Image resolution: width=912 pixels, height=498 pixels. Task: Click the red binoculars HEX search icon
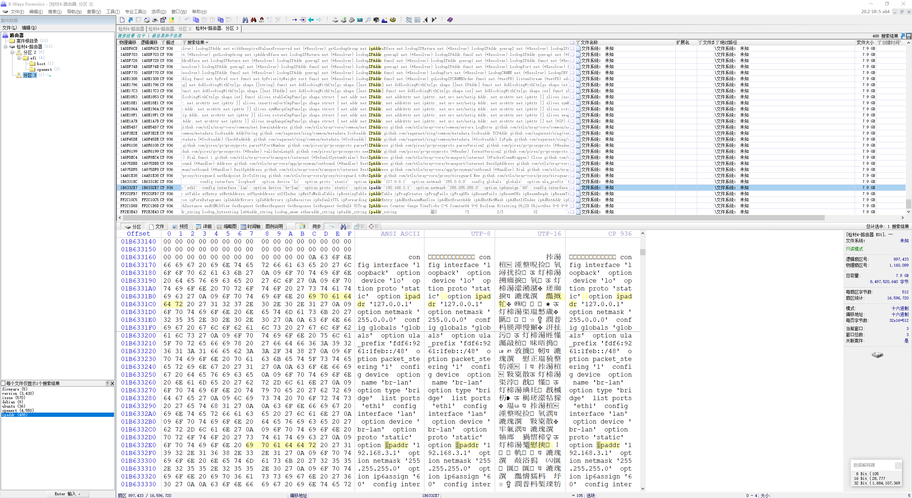[x=262, y=20]
